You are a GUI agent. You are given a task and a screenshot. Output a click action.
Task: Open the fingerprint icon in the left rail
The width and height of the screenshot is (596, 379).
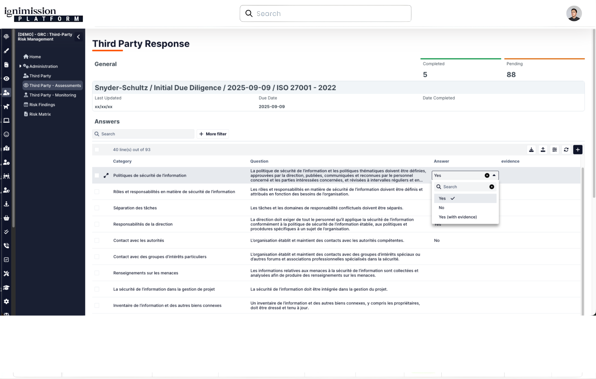[x=6, y=37]
